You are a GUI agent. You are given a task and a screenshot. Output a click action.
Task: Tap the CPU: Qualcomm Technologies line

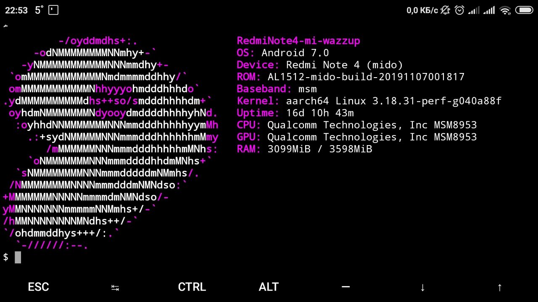coord(357,125)
